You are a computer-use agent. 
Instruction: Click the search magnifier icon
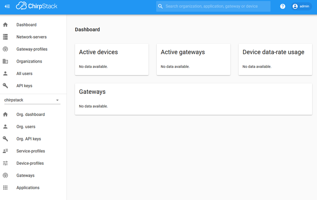160,6
